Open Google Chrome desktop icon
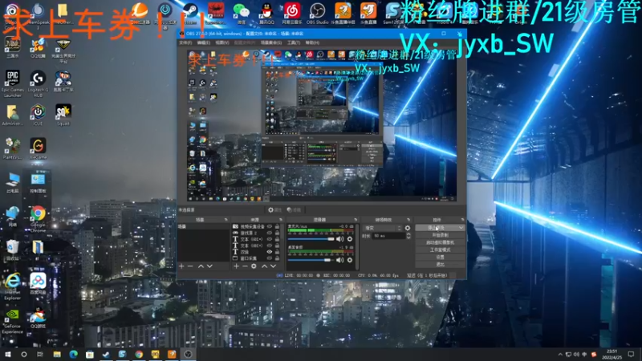Screen dimensions: 642x361 (38, 219)
